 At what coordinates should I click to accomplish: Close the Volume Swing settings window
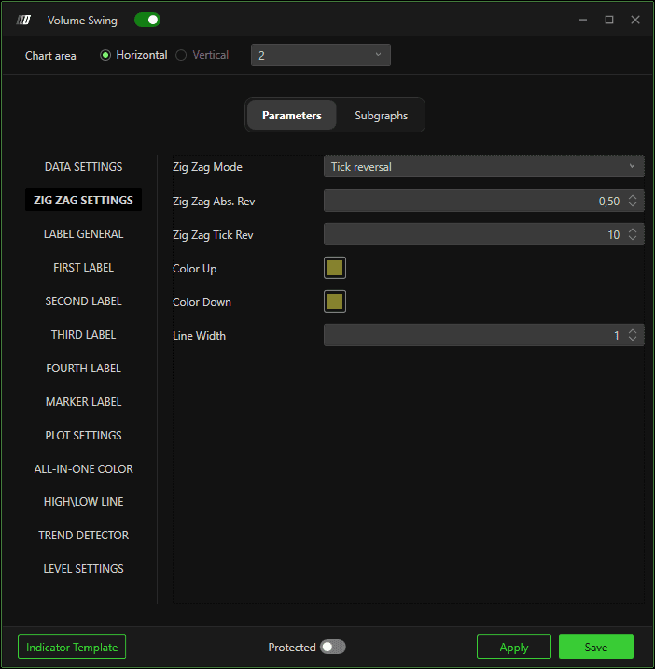pos(635,20)
